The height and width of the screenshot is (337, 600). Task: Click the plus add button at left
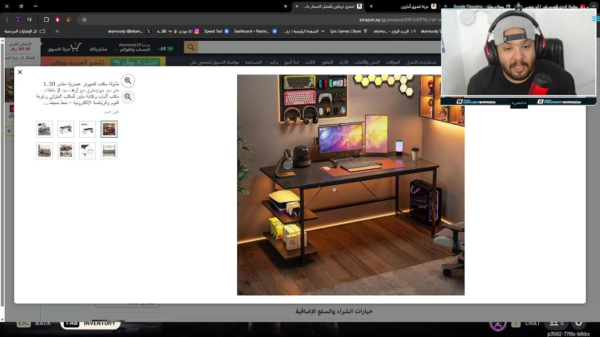[x=9, y=132]
